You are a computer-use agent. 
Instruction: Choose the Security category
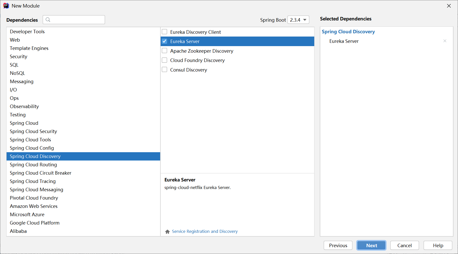pos(83,56)
